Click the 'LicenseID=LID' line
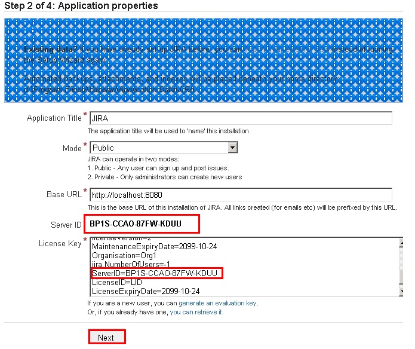This screenshot has height=349, width=415. [116, 282]
